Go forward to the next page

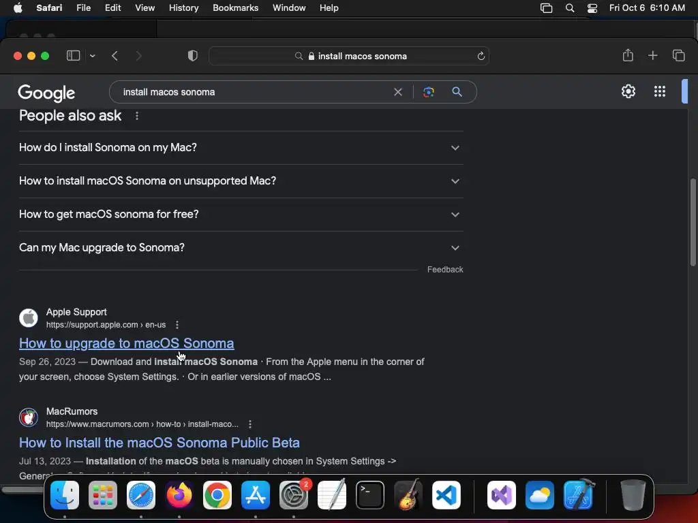[x=139, y=56]
